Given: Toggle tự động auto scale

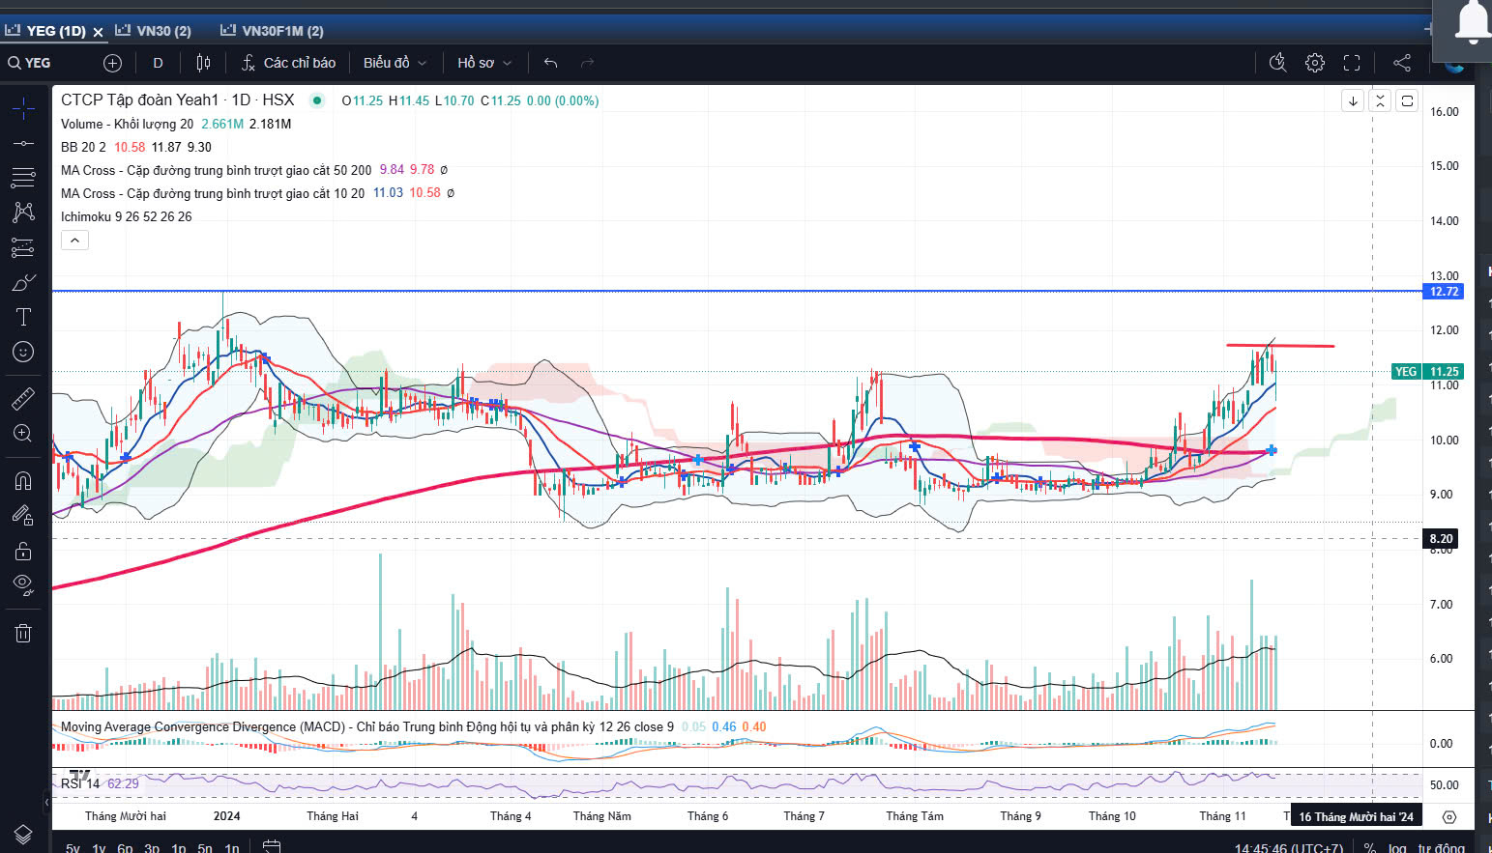Looking at the screenshot, I should 1442,848.
